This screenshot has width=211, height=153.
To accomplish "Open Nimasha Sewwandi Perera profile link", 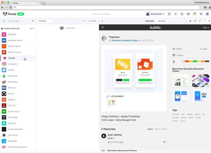I will coord(125,40).
